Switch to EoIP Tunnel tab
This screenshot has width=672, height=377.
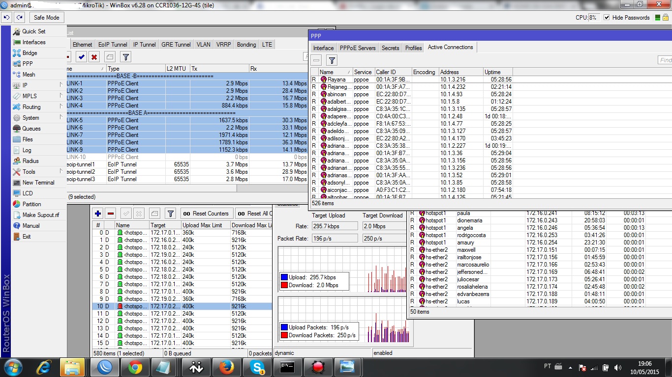(x=113, y=45)
